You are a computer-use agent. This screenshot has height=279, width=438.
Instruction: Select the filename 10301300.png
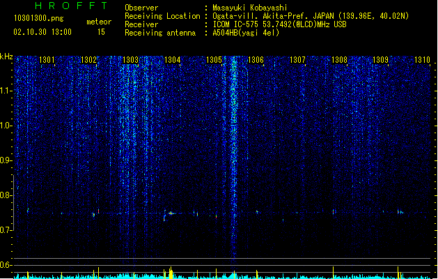click(39, 18)
